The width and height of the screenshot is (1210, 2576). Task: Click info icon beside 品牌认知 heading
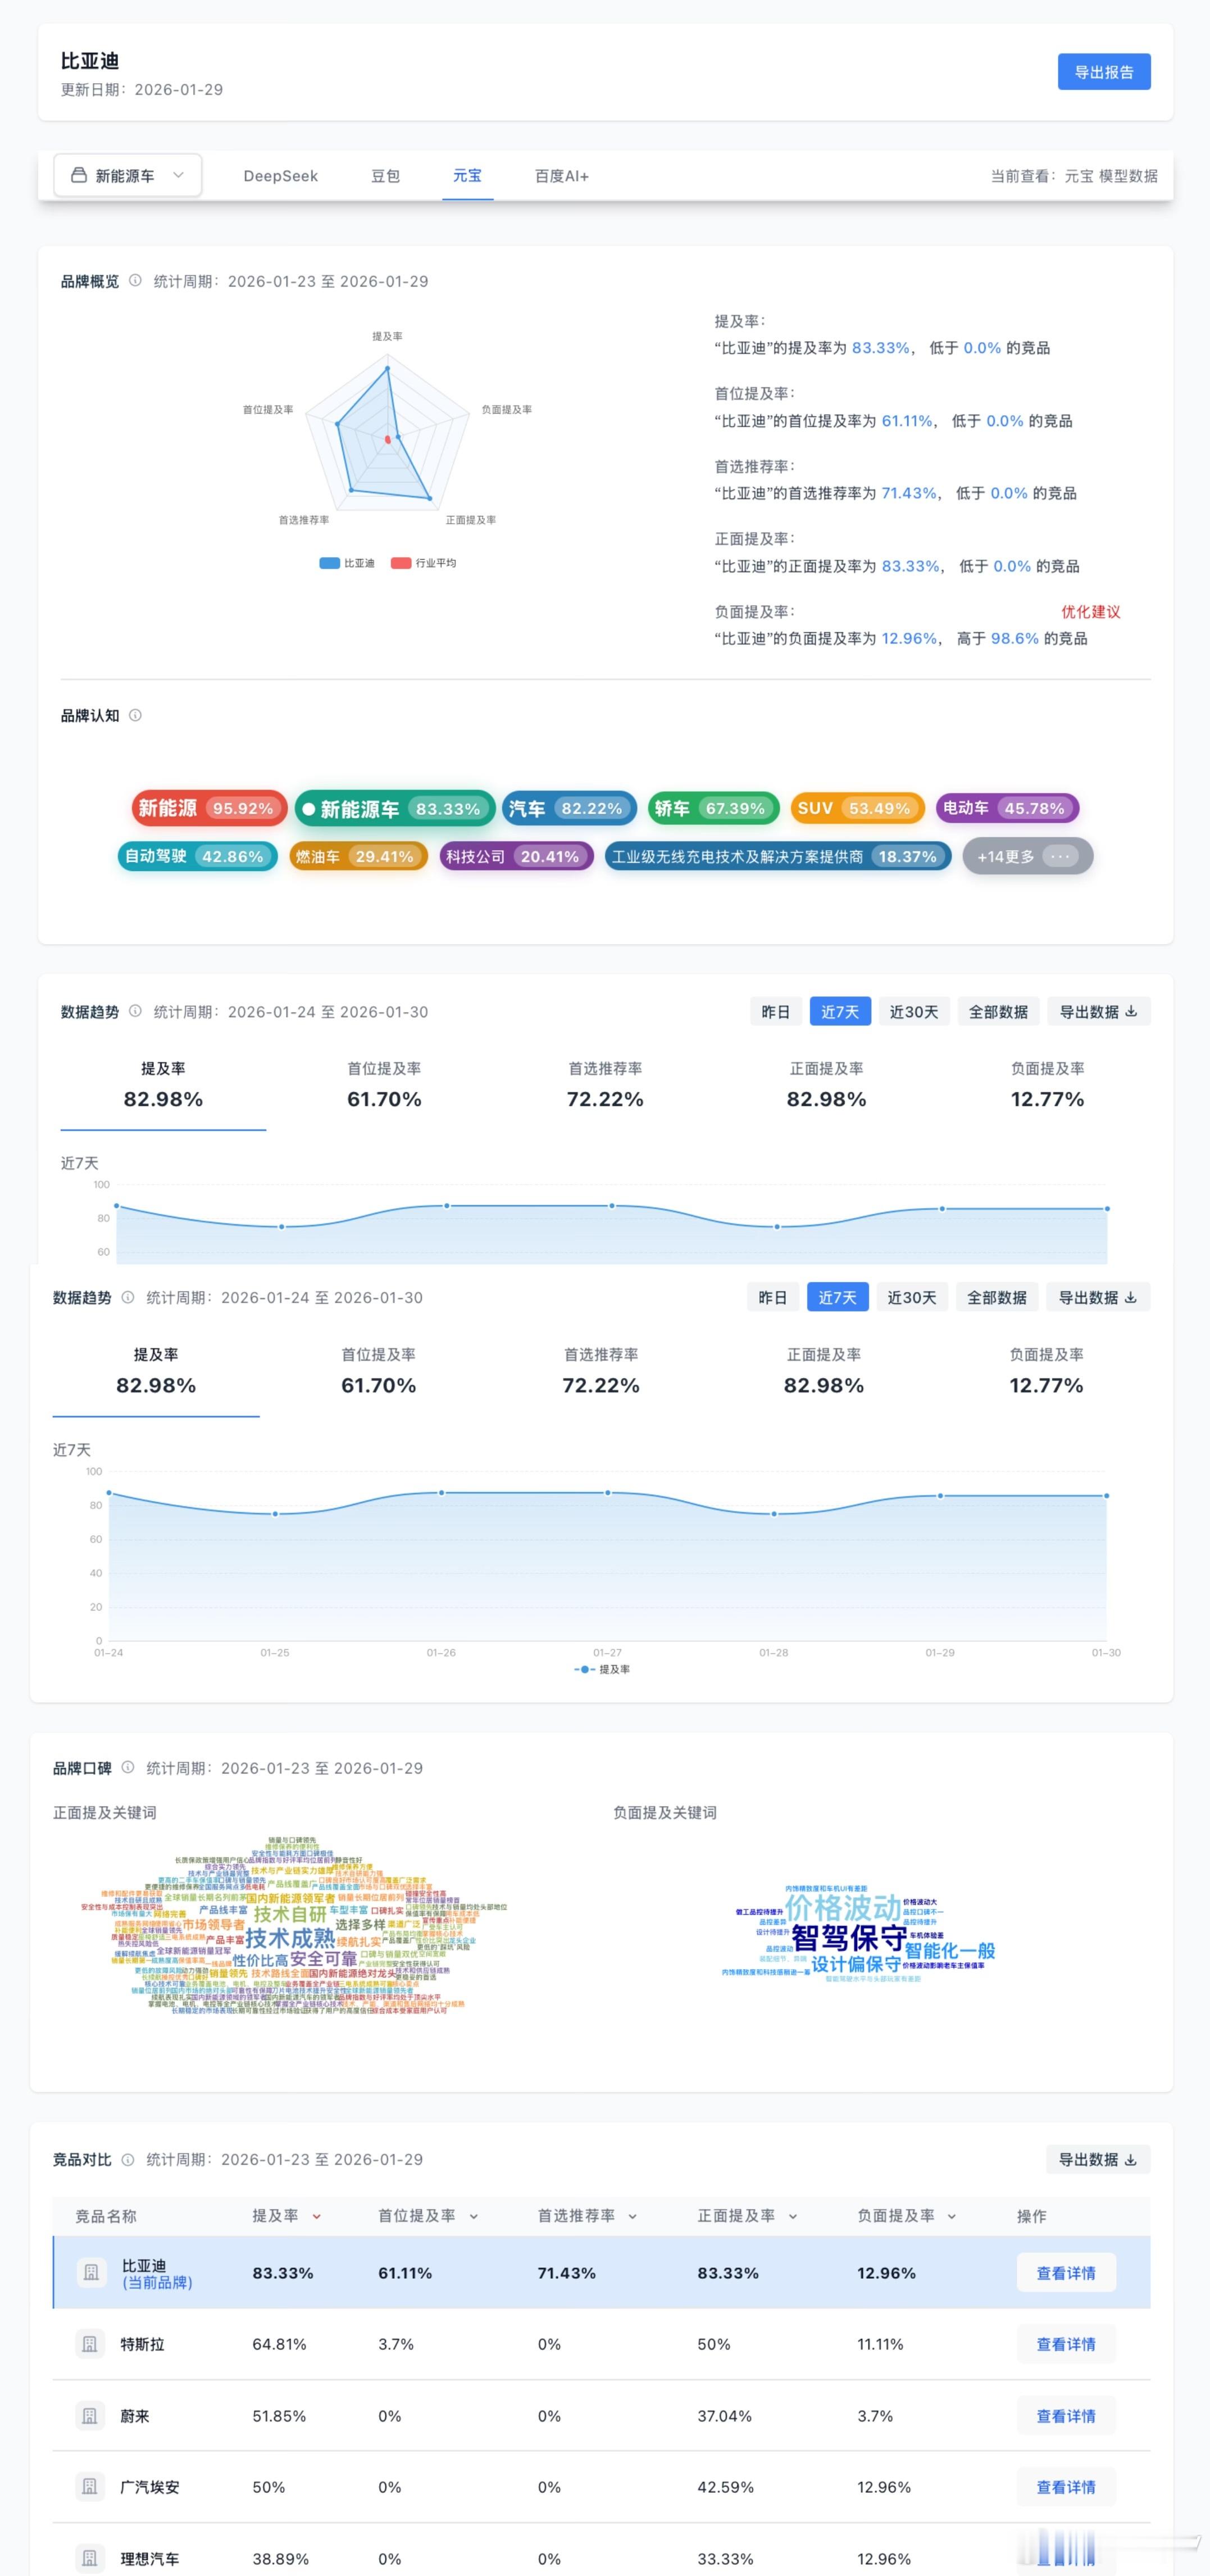coord(135,715)
